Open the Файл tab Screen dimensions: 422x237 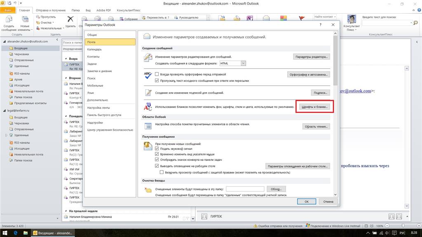click(8, 10)
